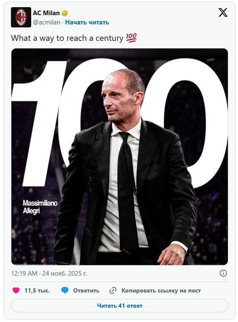Screen dimensions: 238x322
Task: Select Копировать ссылку на пост
Action: [x=161, y=291]
